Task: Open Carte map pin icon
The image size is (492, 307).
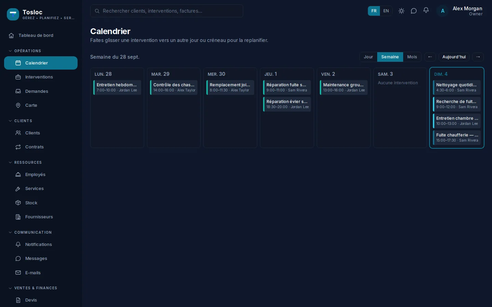Action: pos(18,105)
